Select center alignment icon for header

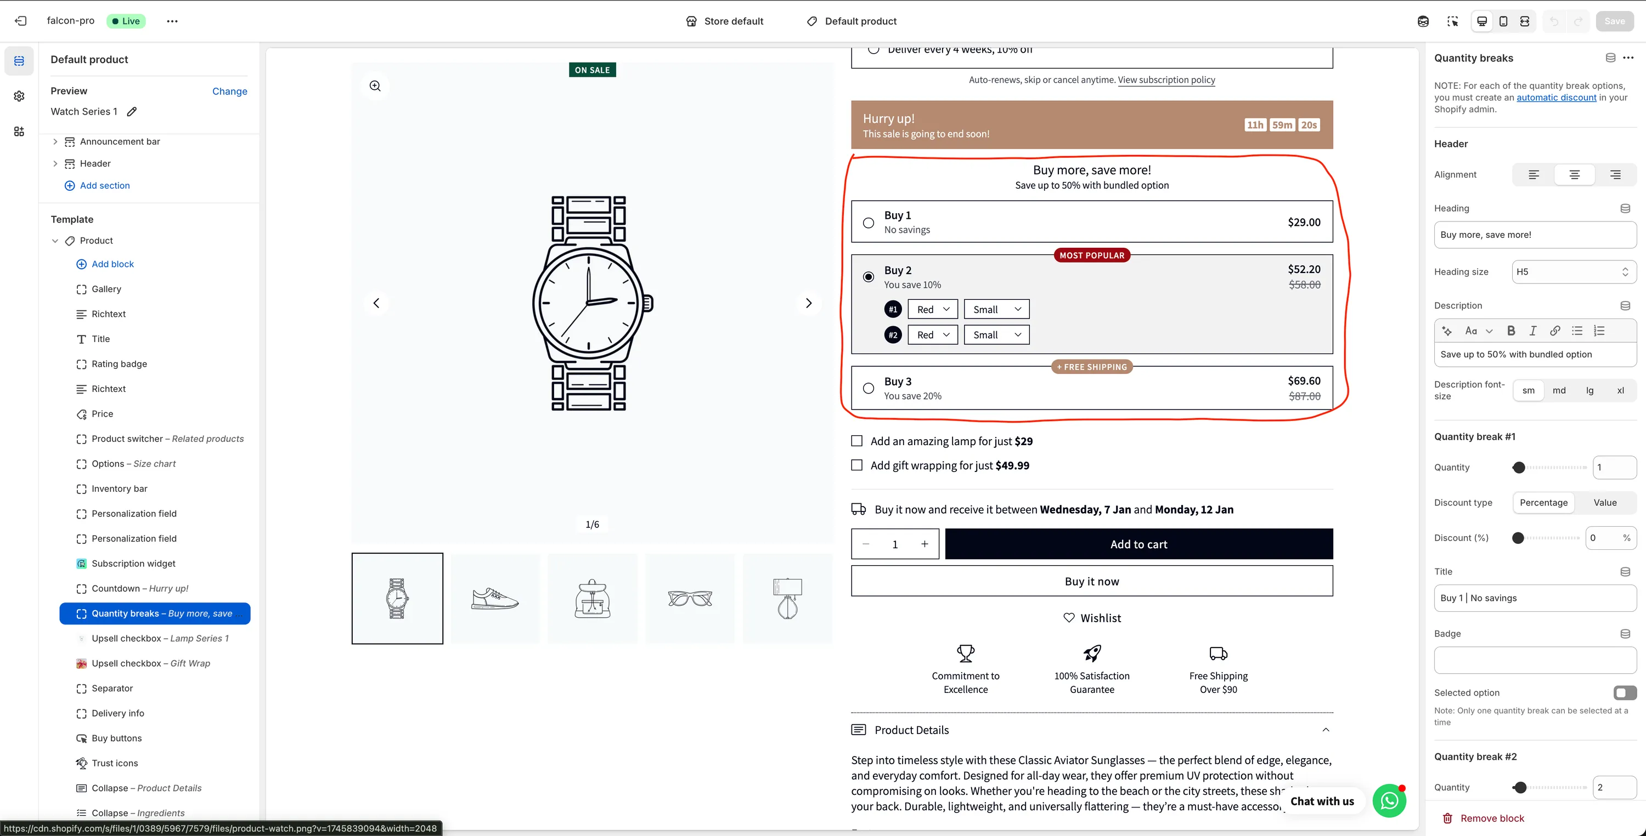(x=1574, y=174)
